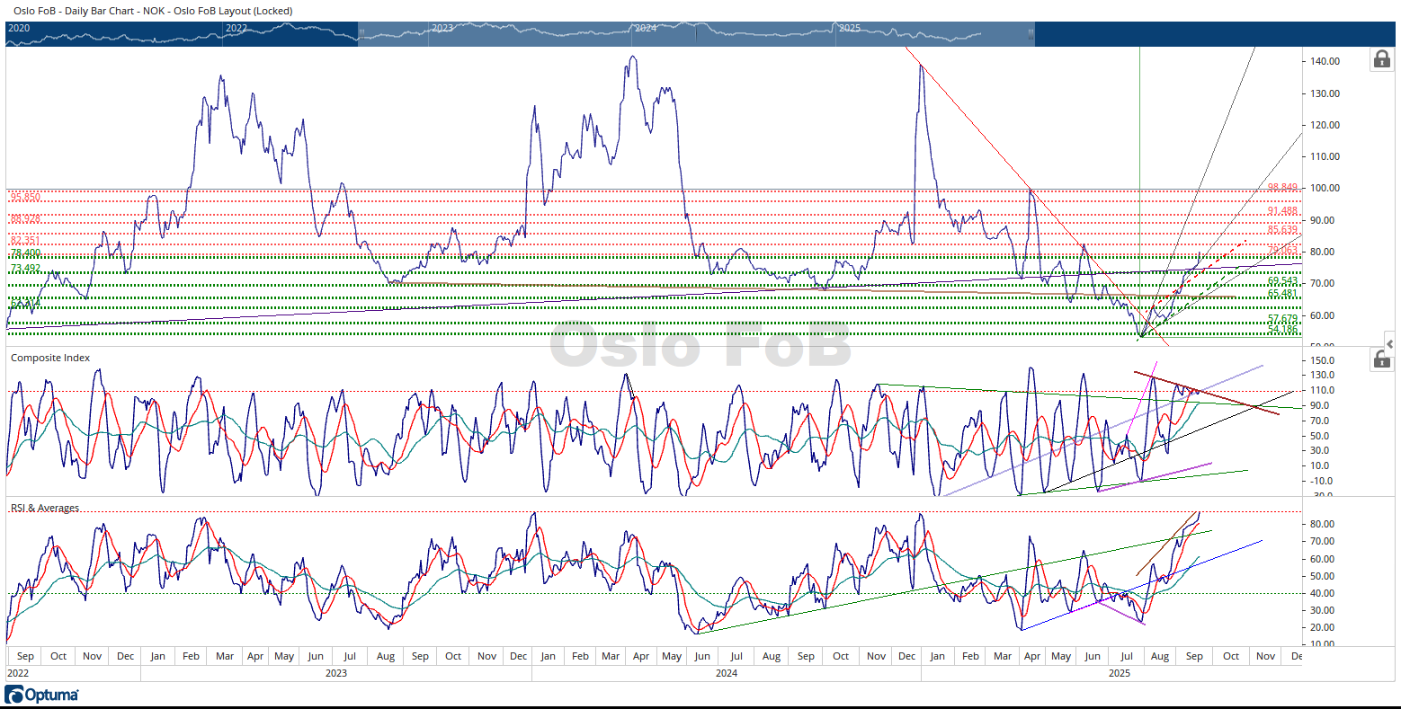Select the 98.849 red retracement level label
The image size is (1401, 709).
pos(1282,187)
